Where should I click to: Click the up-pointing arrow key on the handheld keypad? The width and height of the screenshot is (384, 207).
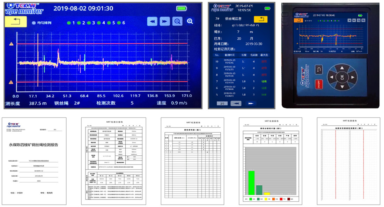pos(342,68)
